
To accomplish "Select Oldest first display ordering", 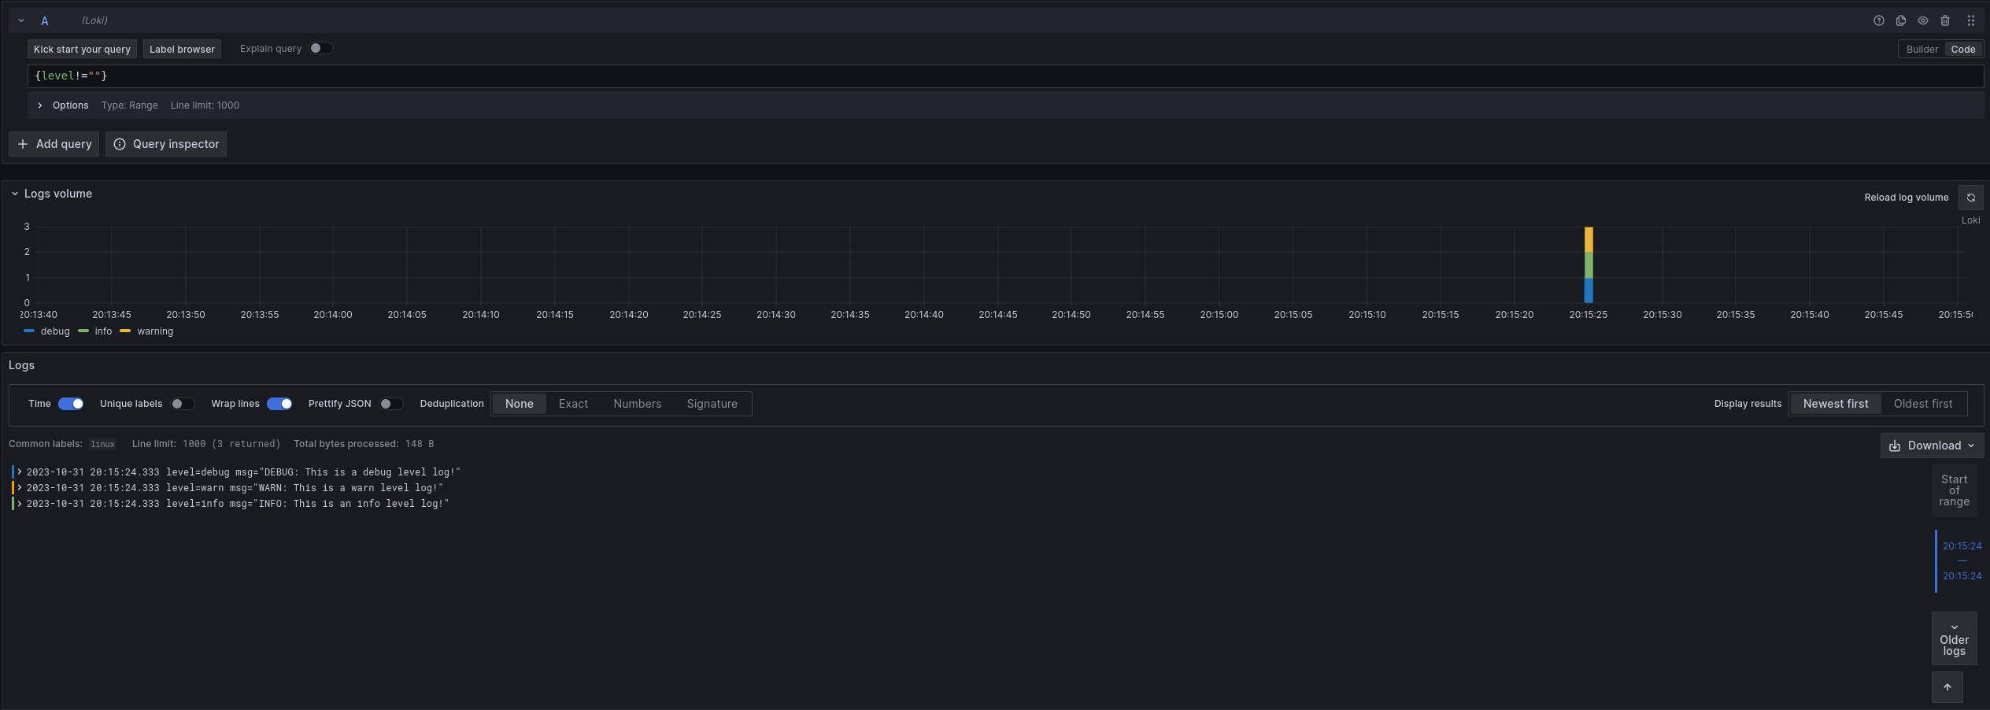I will pyautogui.click(x=1922, y=404).
